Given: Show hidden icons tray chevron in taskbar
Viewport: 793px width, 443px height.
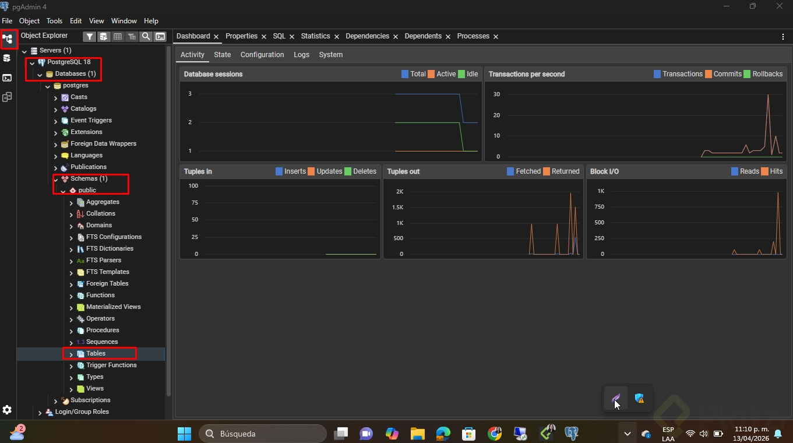Looking at the screenshot, I should click(627, 434).
